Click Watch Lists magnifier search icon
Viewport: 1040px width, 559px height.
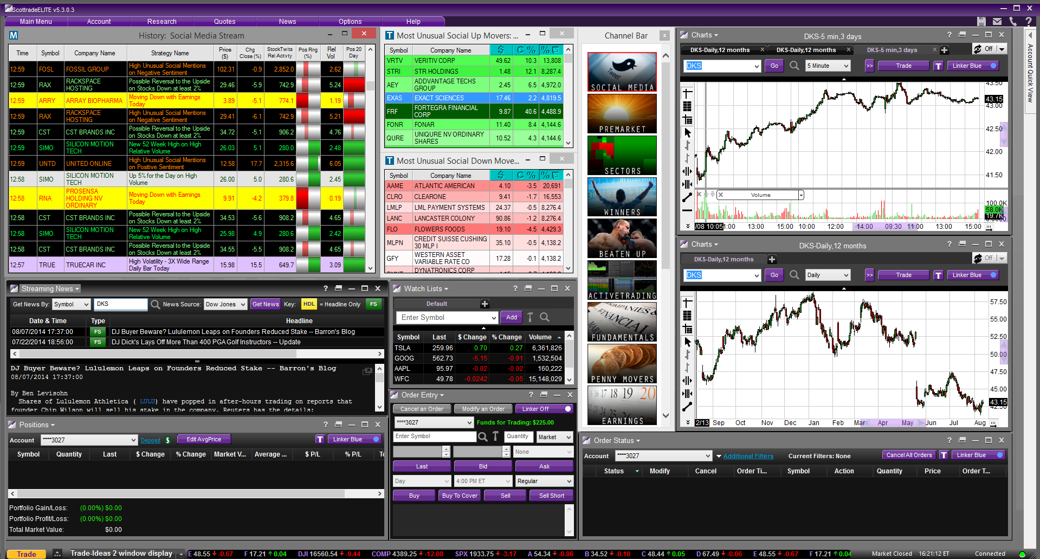coord(545,317)
